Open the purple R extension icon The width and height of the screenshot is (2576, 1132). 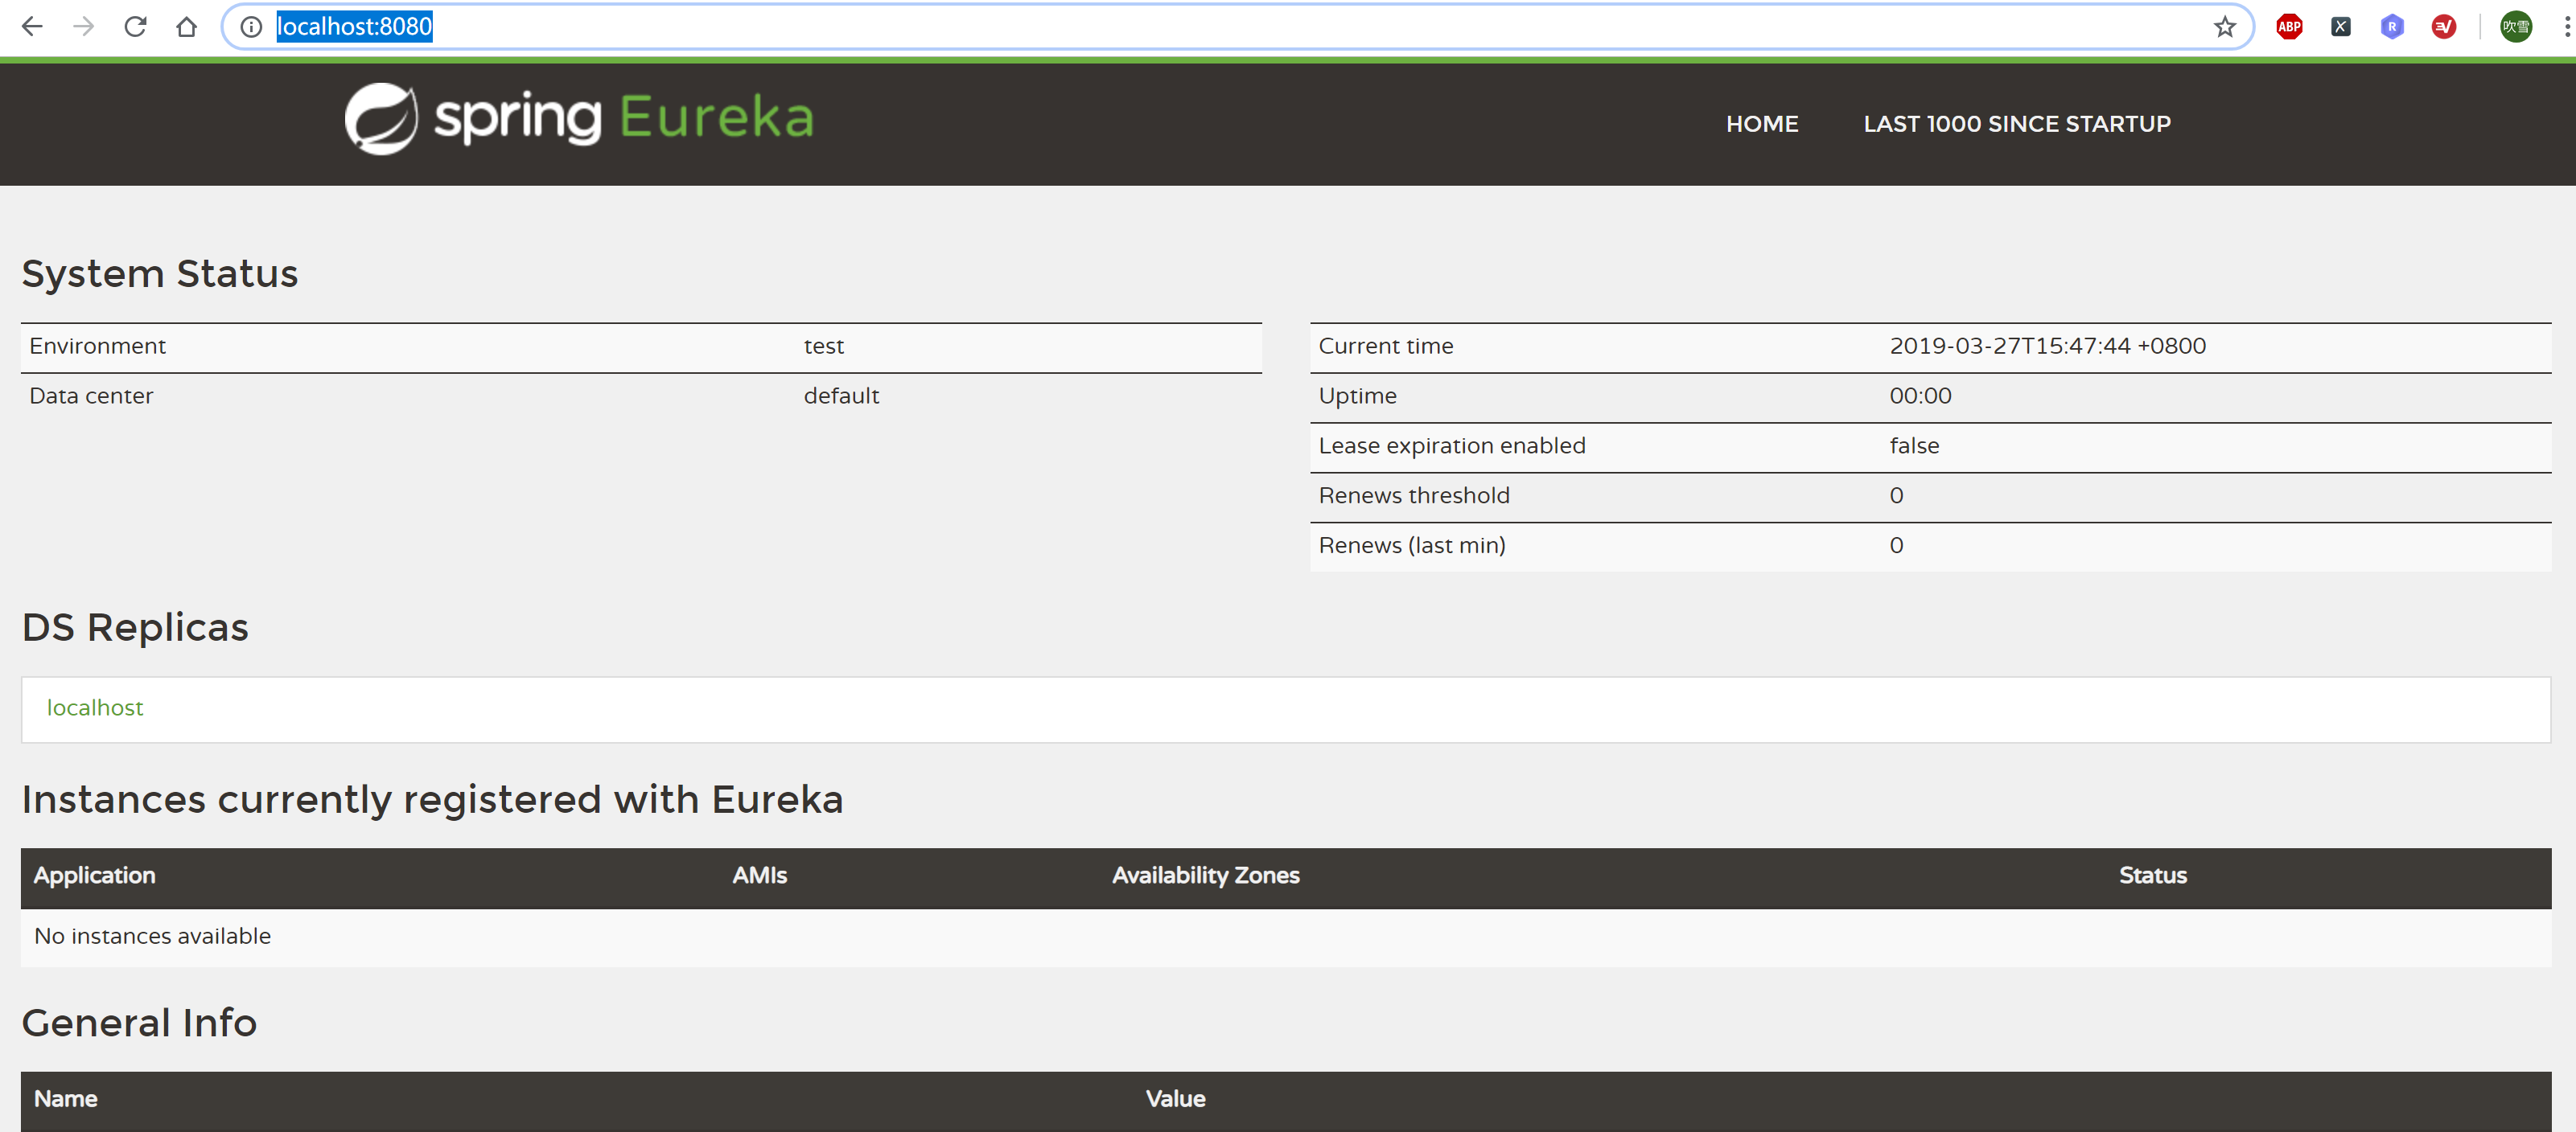[2392, 27]
